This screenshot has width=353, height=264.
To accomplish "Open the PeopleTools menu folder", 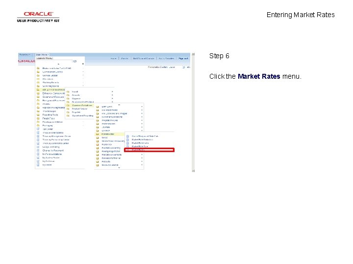I will 49,118.
